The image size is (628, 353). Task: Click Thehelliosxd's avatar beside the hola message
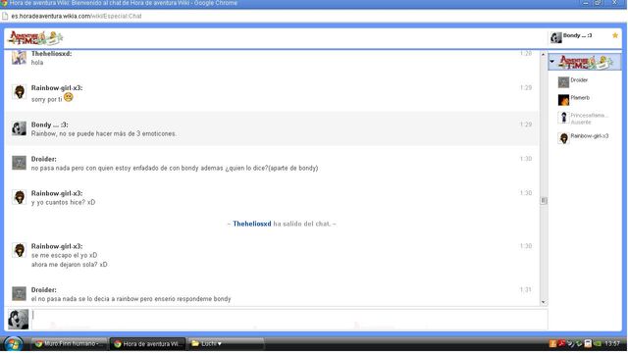tap(19, 57)
